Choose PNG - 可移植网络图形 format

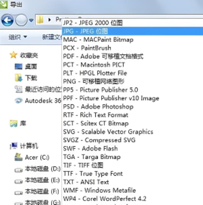(132, 81)
